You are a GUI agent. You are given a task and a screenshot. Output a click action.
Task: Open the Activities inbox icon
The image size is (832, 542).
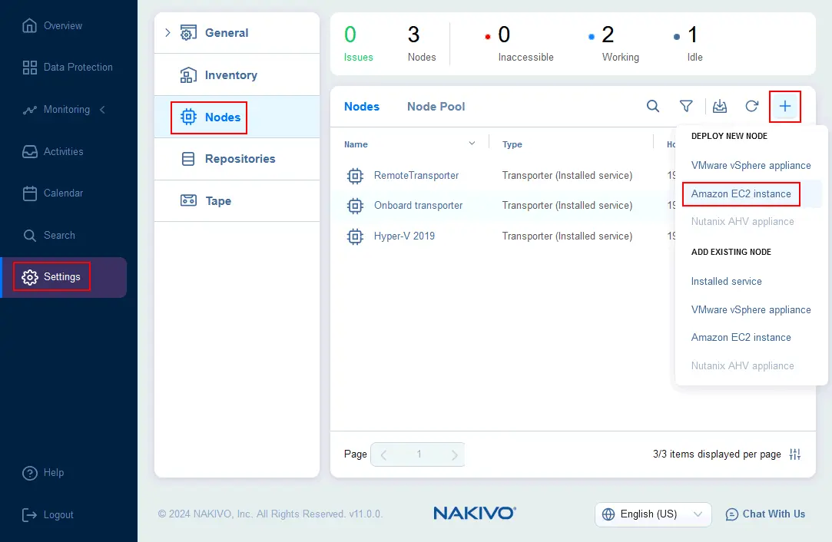[x=30, y=152]
